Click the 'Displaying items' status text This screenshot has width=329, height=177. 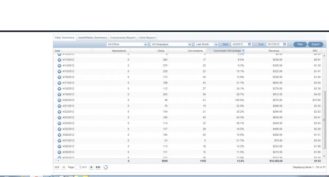309,167
